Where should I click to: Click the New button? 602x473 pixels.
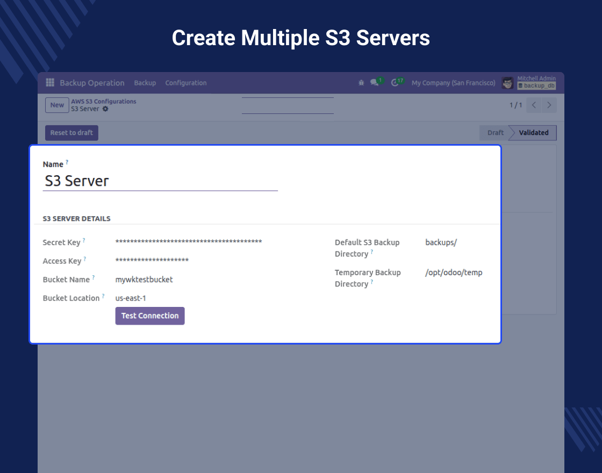click(57, 105)
